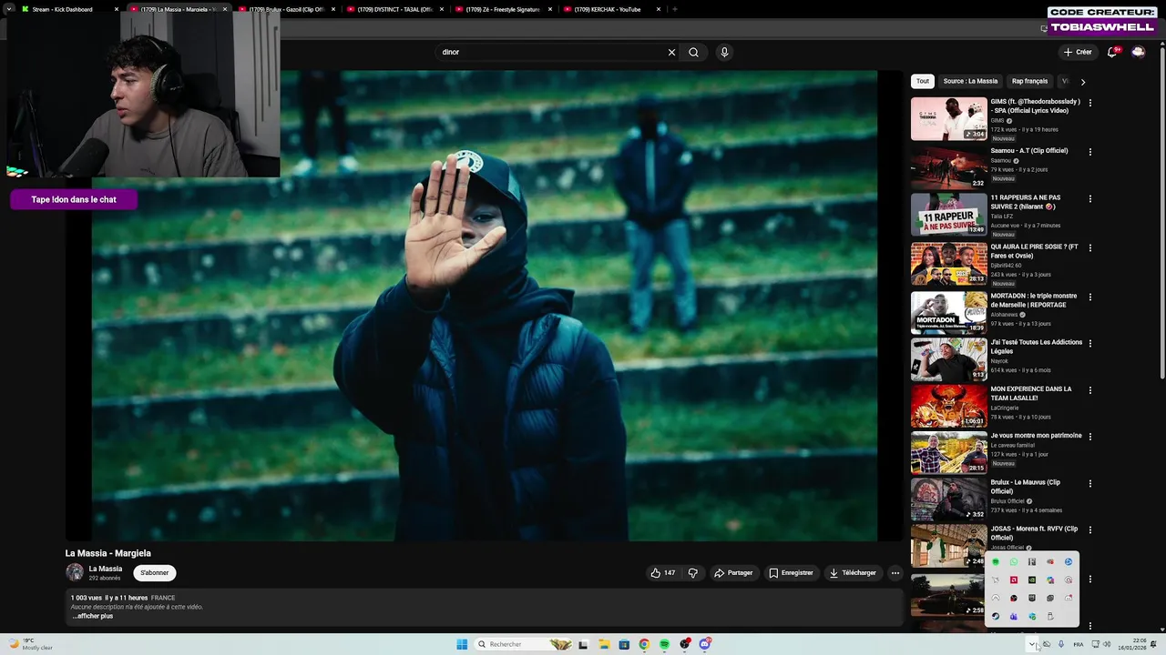This screenshot has height=655, width=1166.
Task: Open options for Brulux - Le Mauvus
Action: pos(1089,484)
